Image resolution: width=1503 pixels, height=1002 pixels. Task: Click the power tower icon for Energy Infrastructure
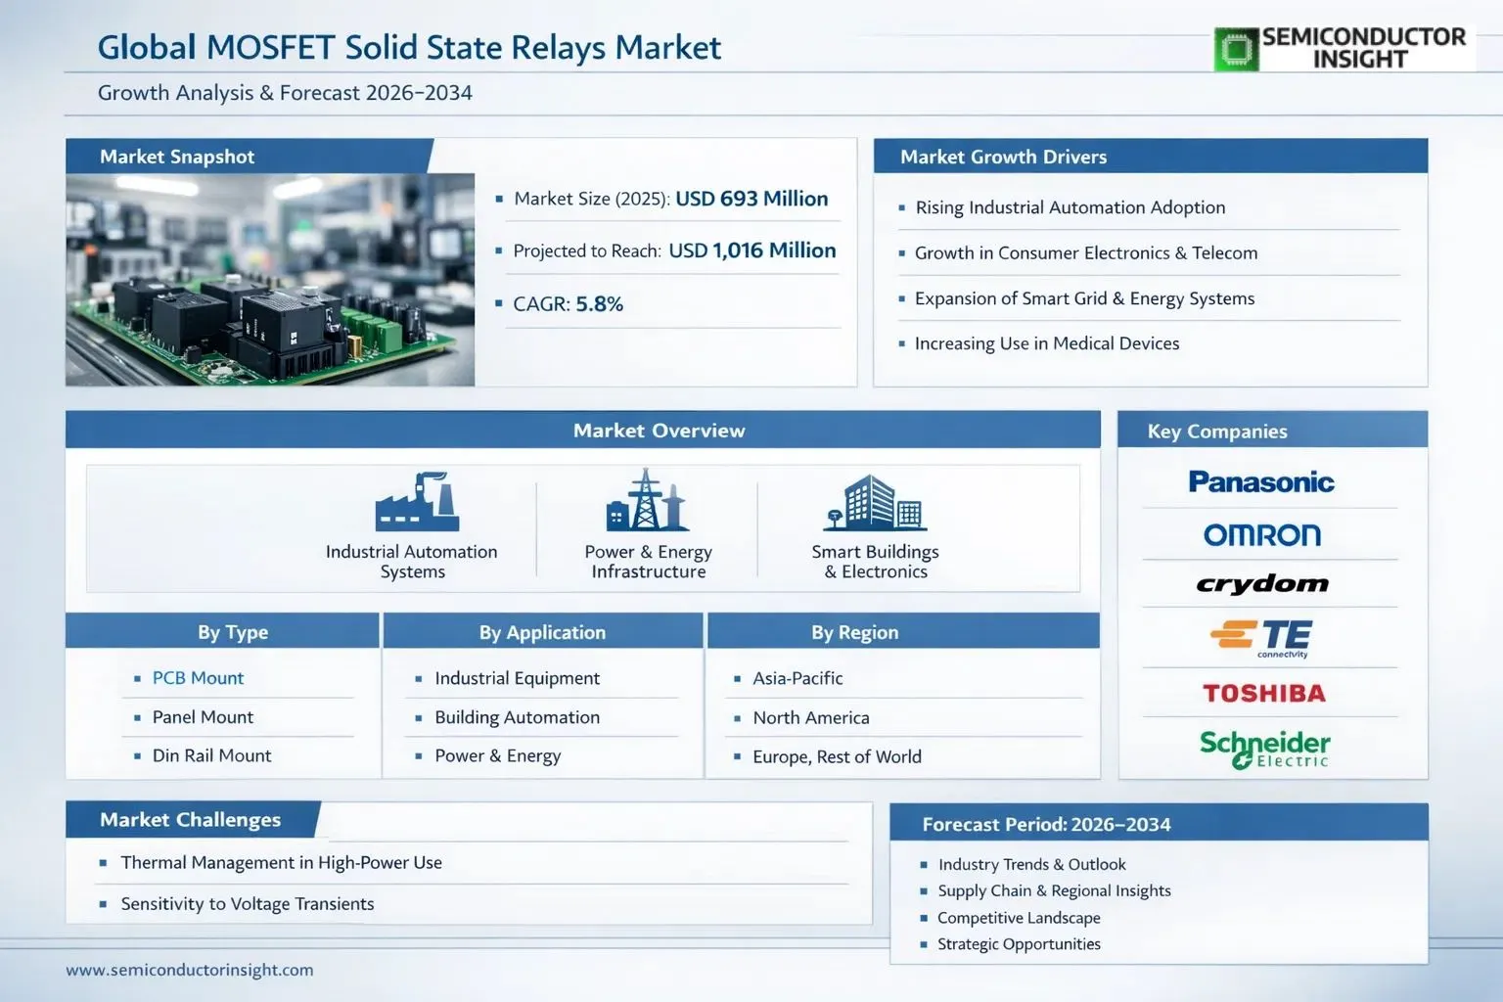coord(646,500)
